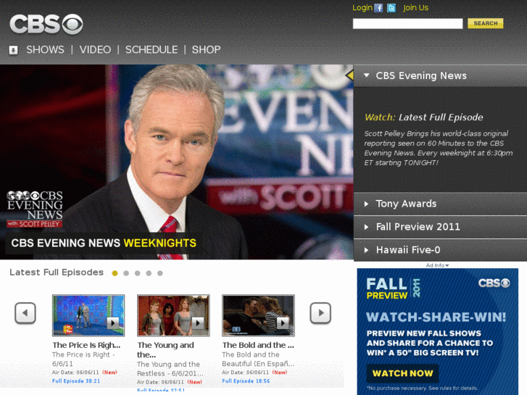Click the CBS eye logo
The height and width of the screenshot is (395, 527).
click(46, 24)
